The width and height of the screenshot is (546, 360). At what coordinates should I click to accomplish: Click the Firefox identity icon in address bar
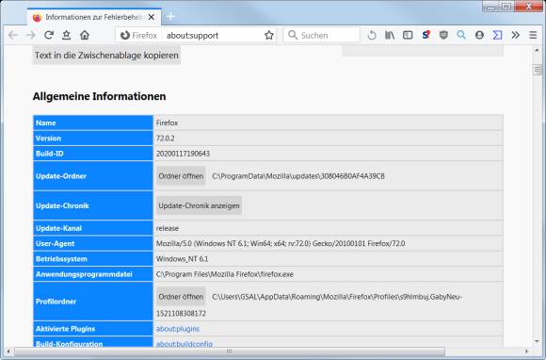tap(124, 35)
